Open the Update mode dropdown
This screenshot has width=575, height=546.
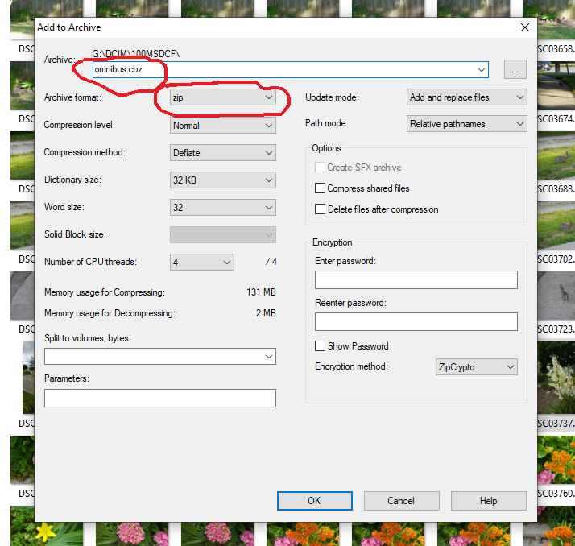point(466,97)
